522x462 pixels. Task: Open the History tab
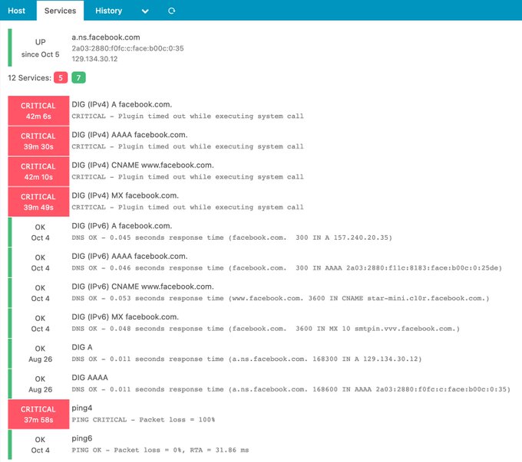(108, 11)
